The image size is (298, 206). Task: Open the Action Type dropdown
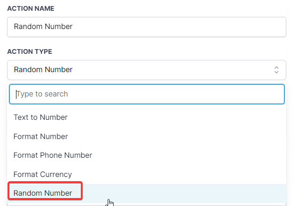(146, 70)
